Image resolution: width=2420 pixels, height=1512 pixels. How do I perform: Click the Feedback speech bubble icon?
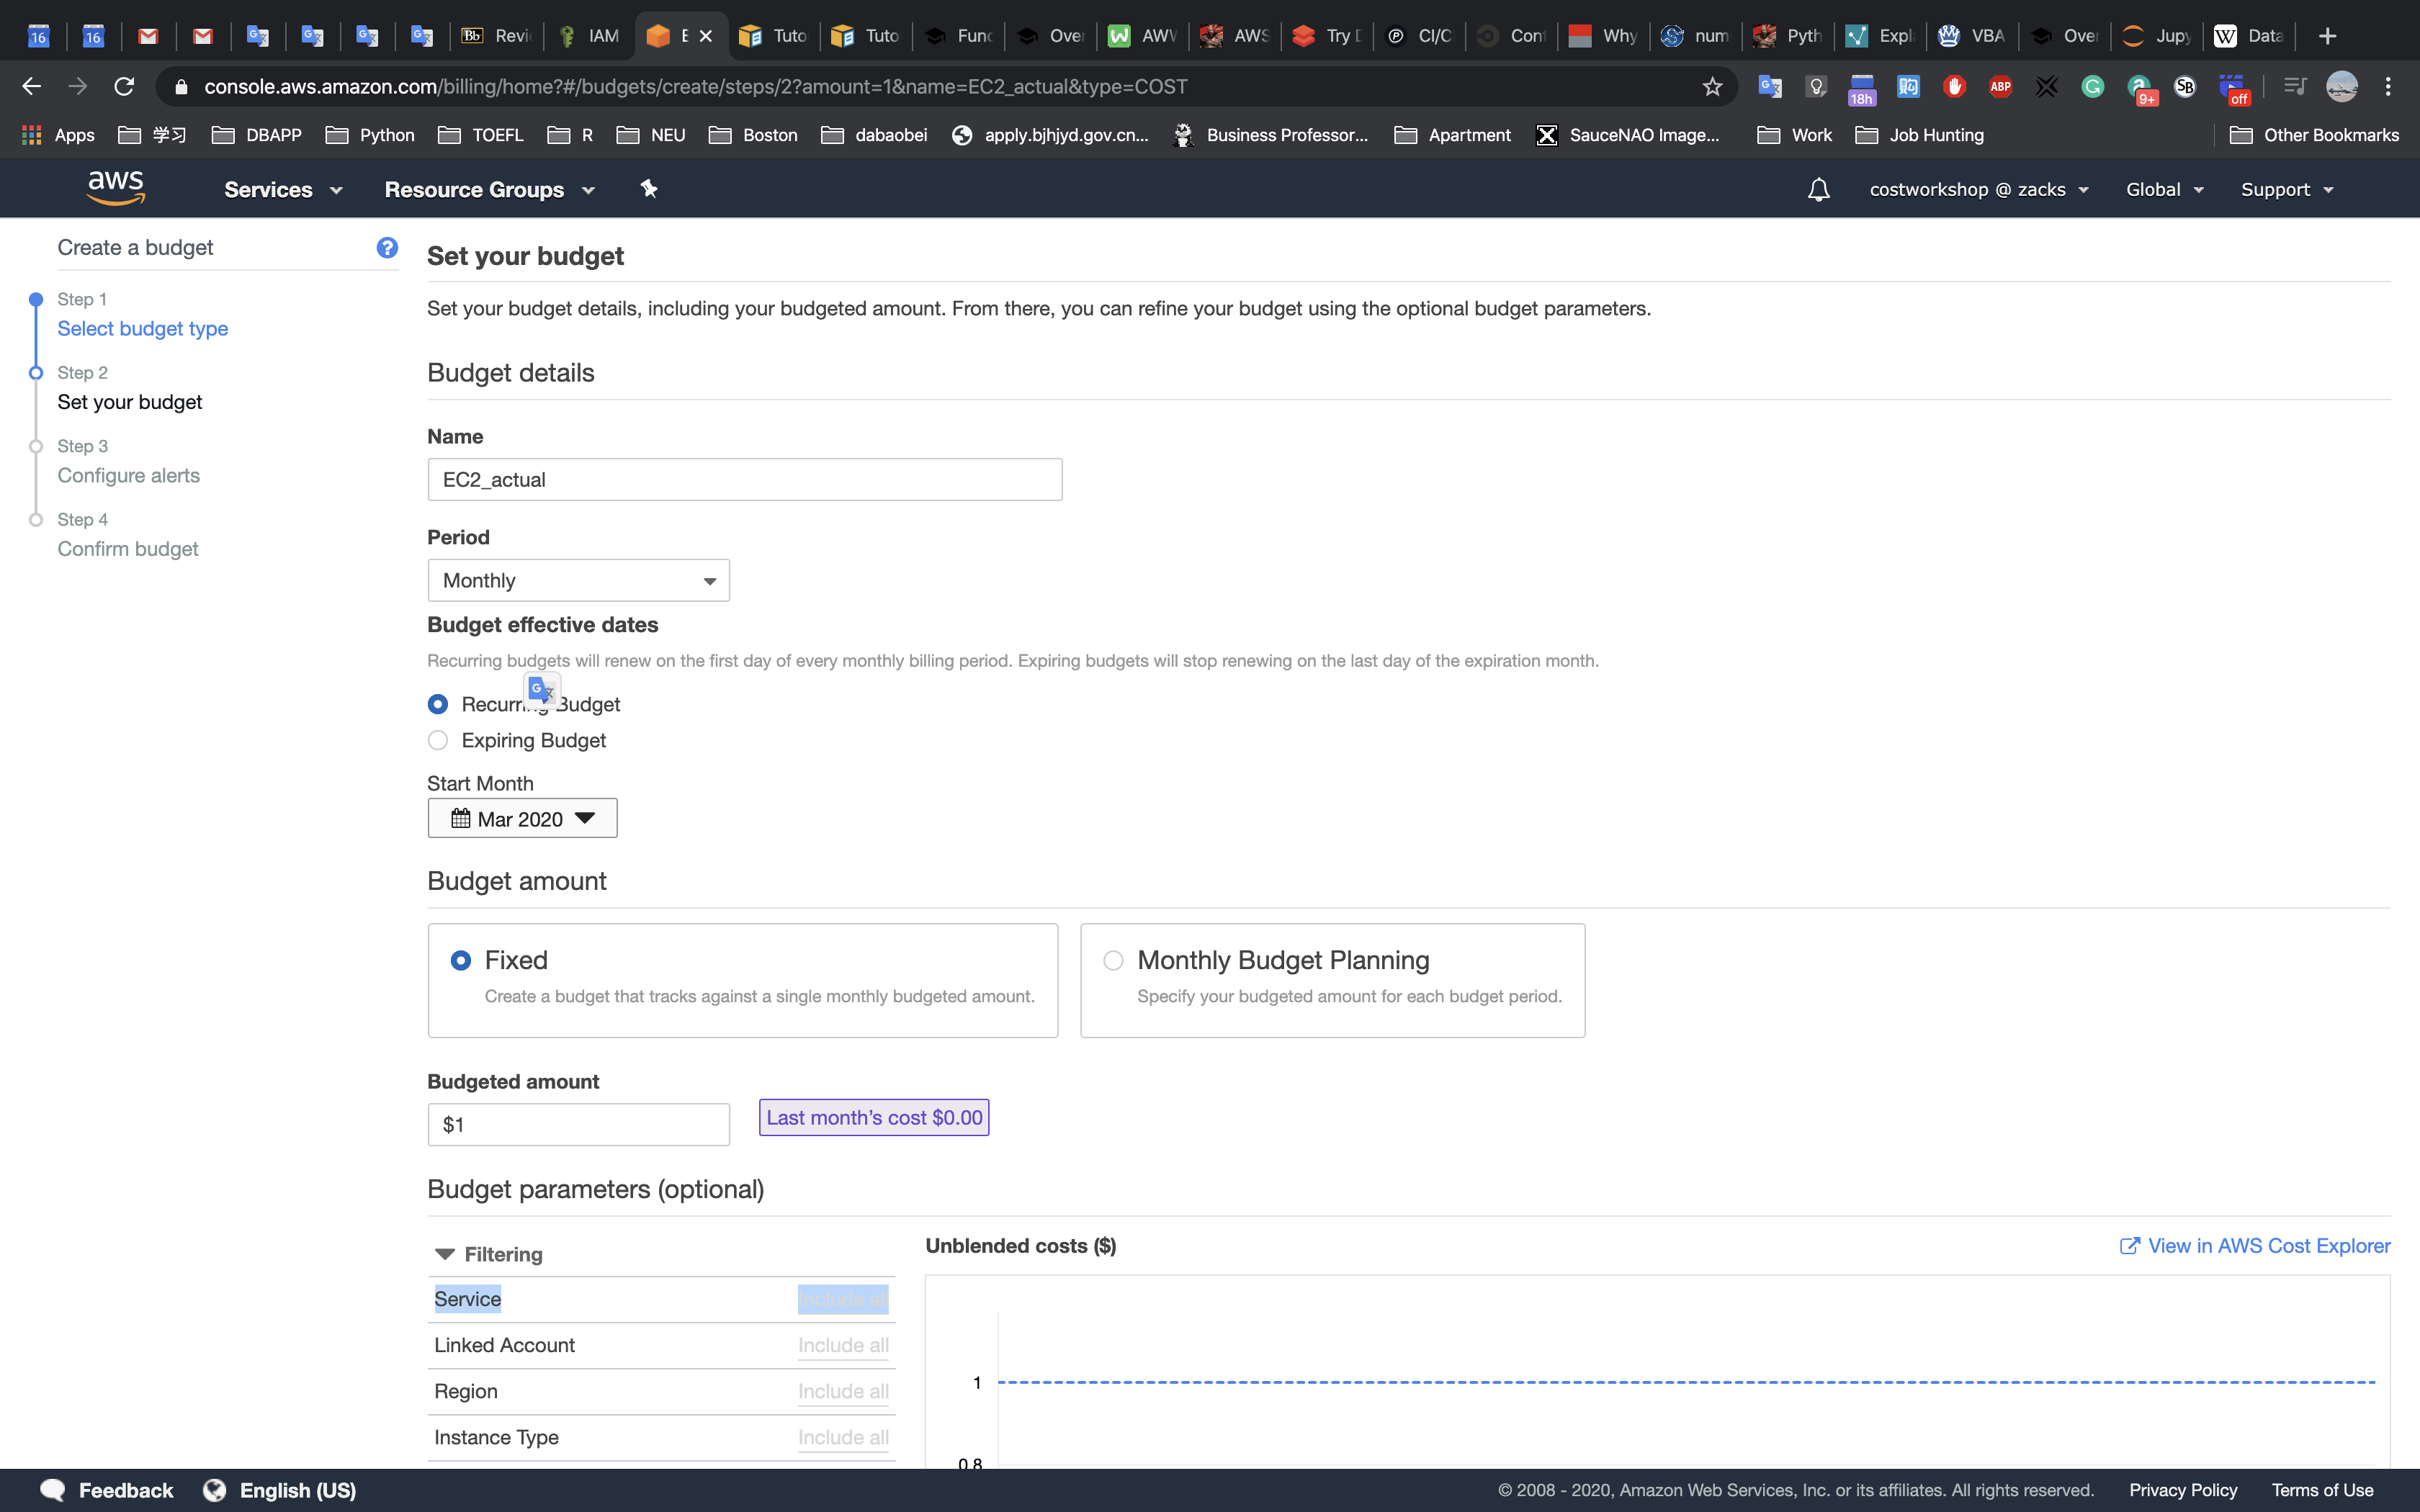(x=53, y=1489)
